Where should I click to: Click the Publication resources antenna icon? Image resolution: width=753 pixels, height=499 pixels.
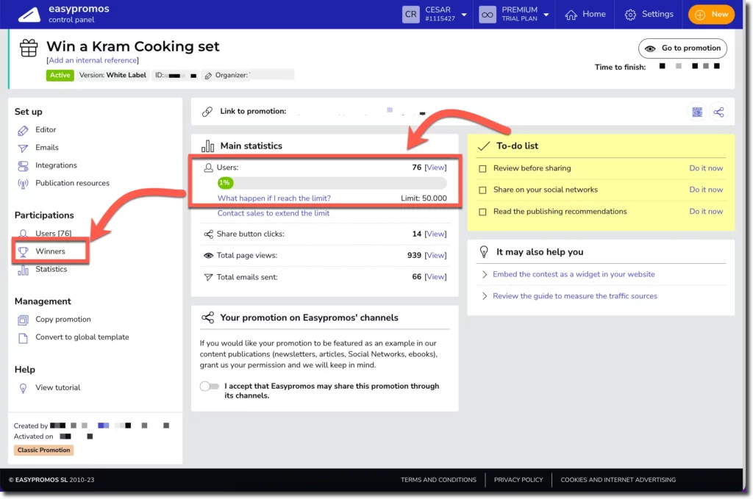(x=23, y=184)
